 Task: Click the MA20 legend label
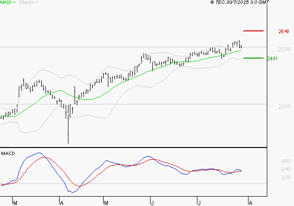[6, 2]
